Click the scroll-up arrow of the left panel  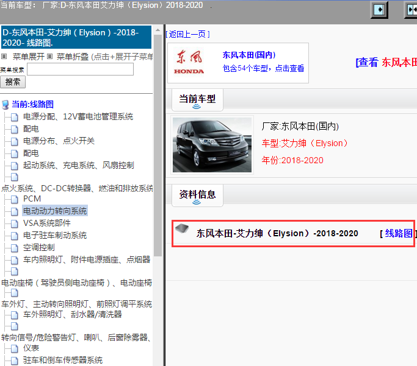pyautogui.click(x=158, y=30)
